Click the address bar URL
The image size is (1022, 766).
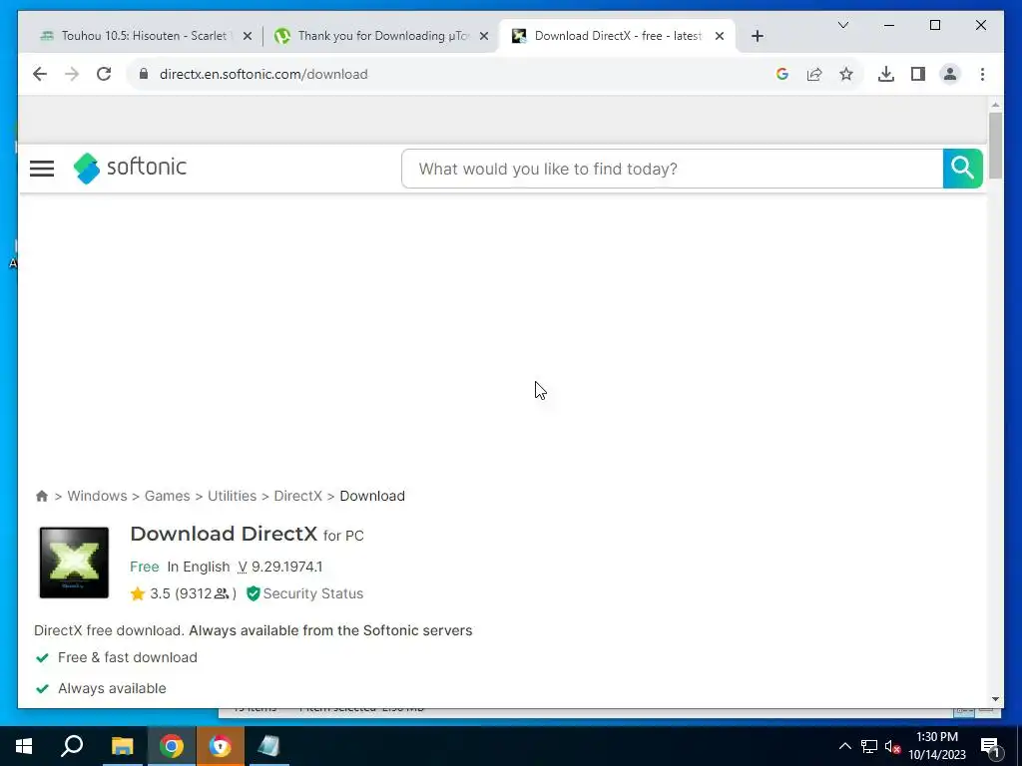coord(263,74)
